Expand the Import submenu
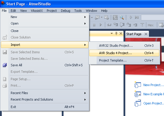164x116 pixels. click(x=45, y=45)
